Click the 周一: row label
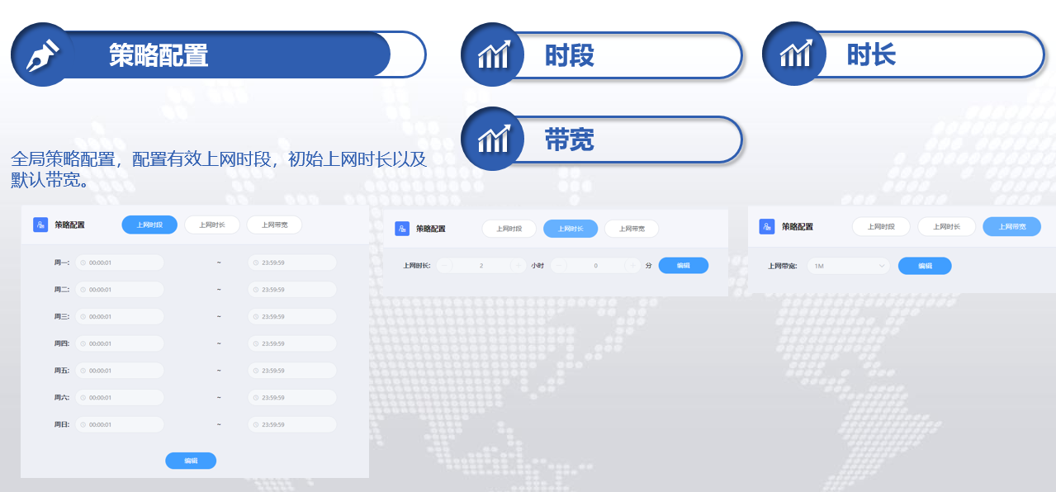Viewport: 1056px width, 492px height. click(x=62, y=263)
